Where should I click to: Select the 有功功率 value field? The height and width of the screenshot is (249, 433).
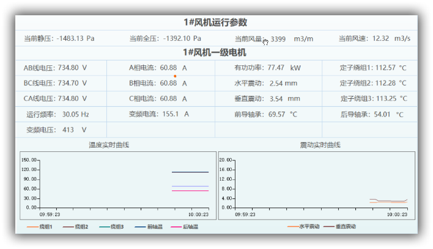click(x=276, y=68)
